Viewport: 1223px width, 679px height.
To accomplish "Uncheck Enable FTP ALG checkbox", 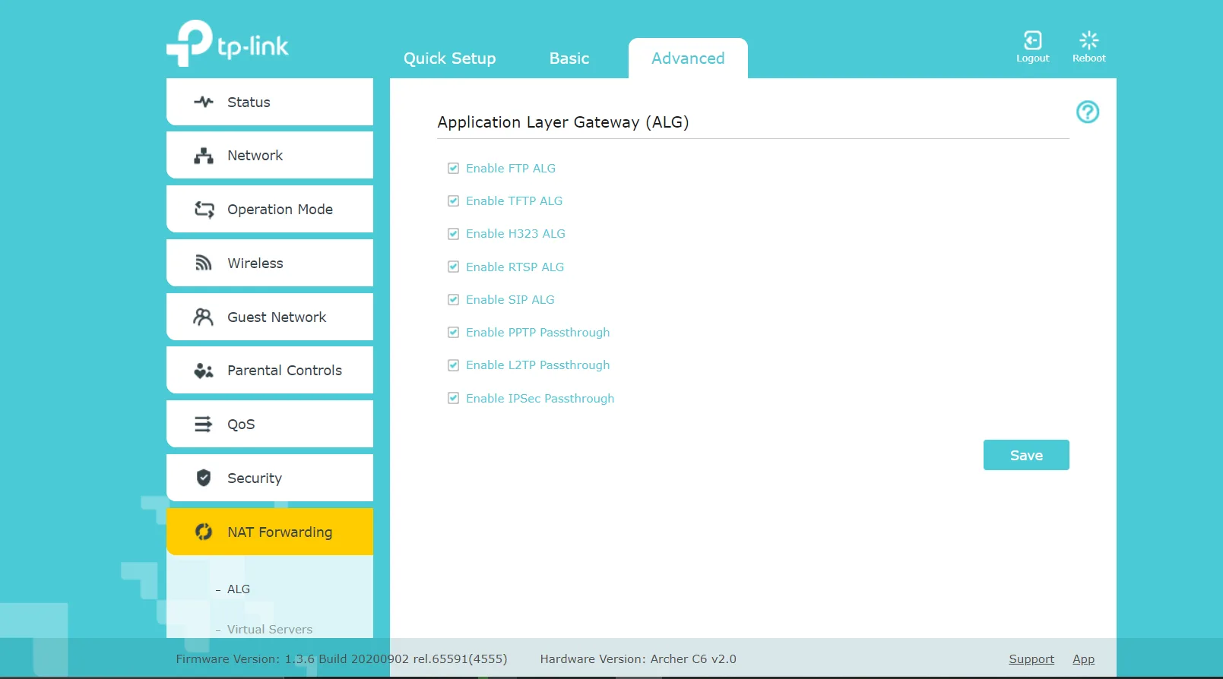I will click(x=454, y=169).
